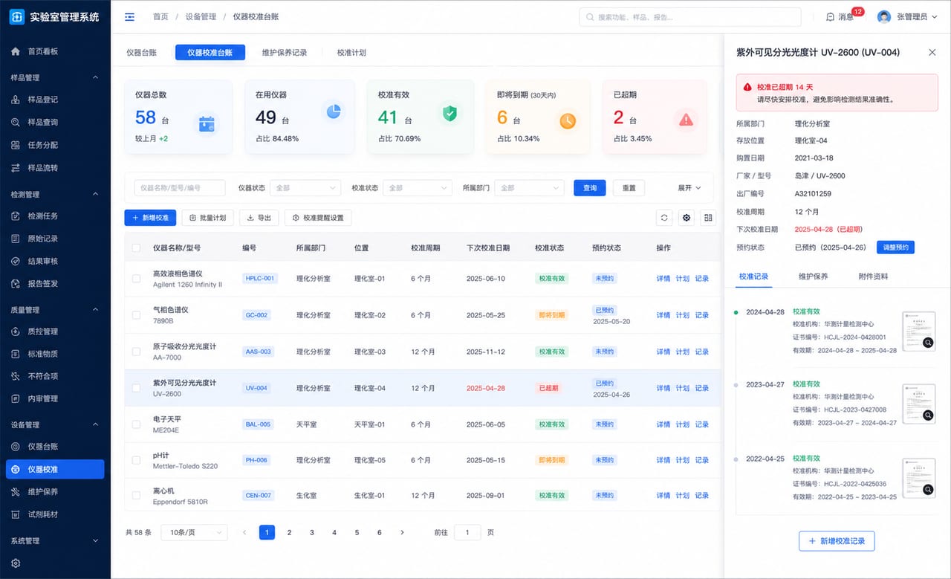
Task: Click the 质控管理 sidebar icon
Action: pos(16,331)
